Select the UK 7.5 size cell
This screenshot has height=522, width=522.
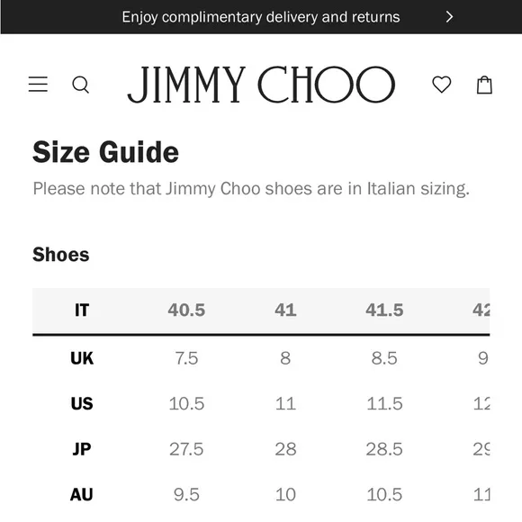point(186,358)
